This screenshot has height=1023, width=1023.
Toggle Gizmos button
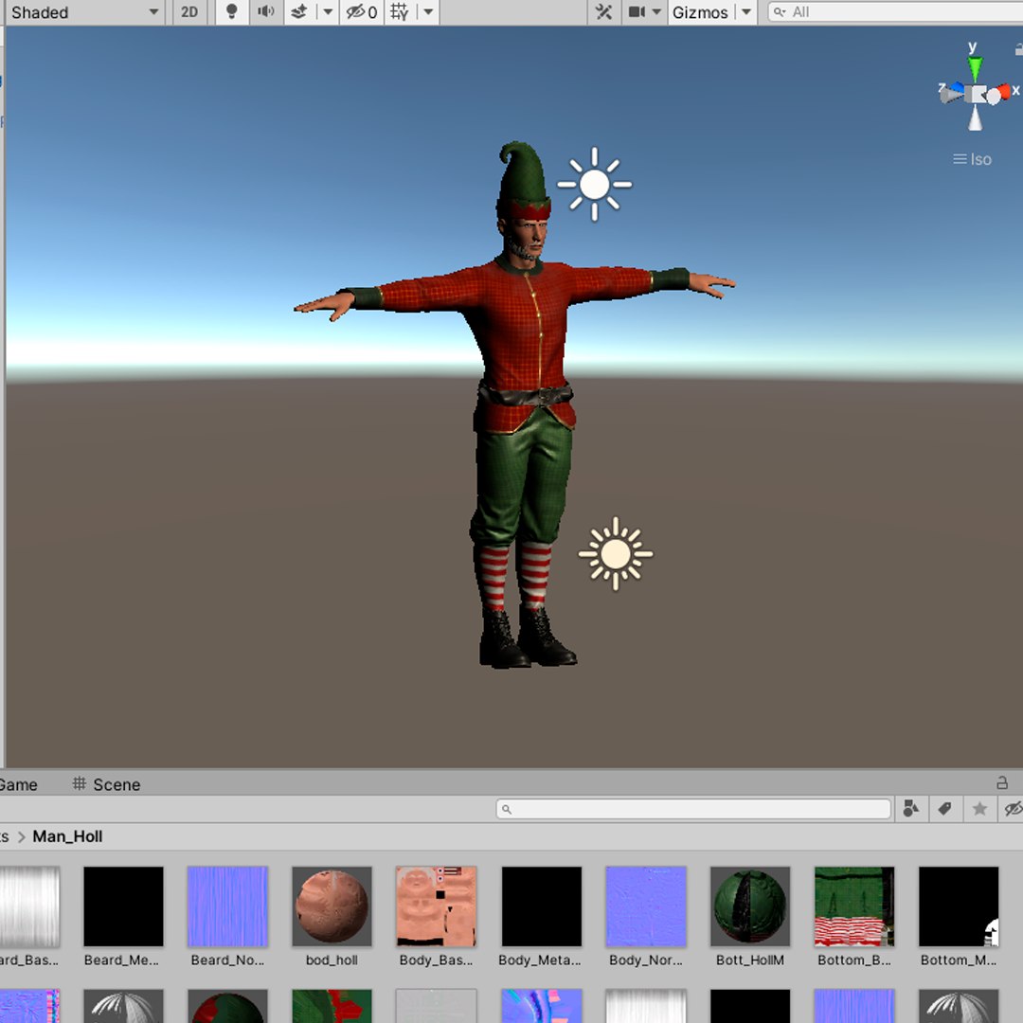click(700, 12)
